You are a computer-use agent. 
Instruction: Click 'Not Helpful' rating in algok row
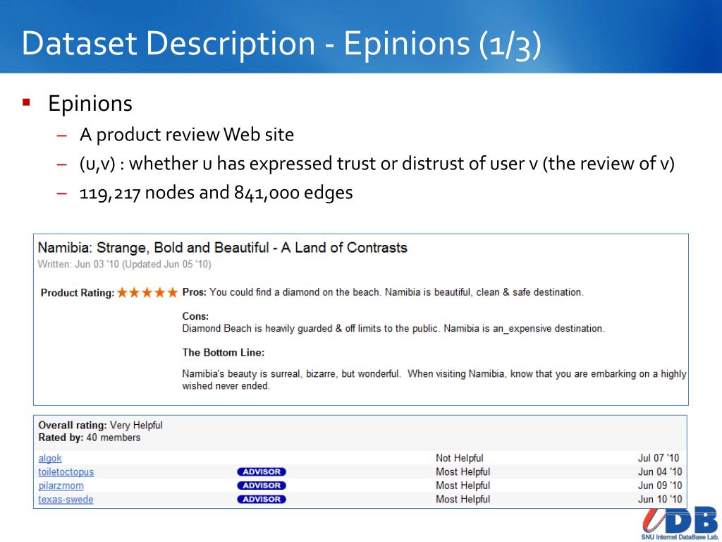[x=459, y=458]
